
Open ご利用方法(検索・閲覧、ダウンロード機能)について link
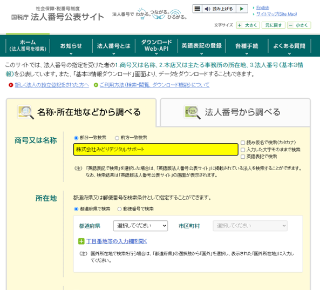pyautogui.click(x=154, y=85)
